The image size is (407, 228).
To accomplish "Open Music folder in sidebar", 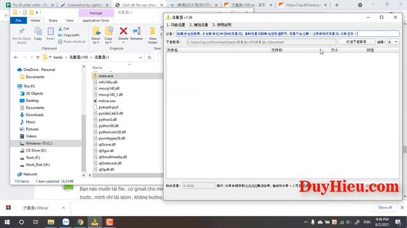I will coord(31,122).
